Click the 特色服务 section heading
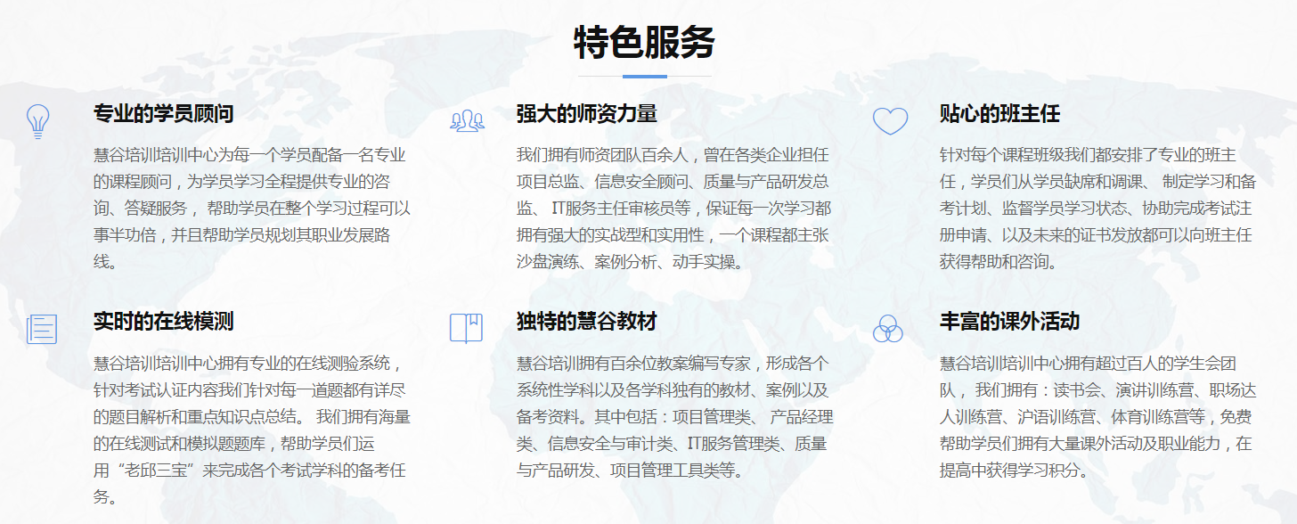 point(645,43)
